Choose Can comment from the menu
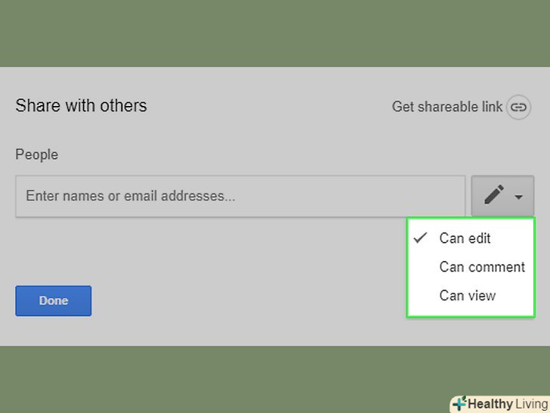Viewport: 550px width, 413px height. (481, 267)
